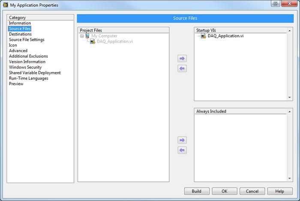This screenshot has height=201, width=300.
Task: Open the Run-Time Languages category
Action: tap(29, 78)
